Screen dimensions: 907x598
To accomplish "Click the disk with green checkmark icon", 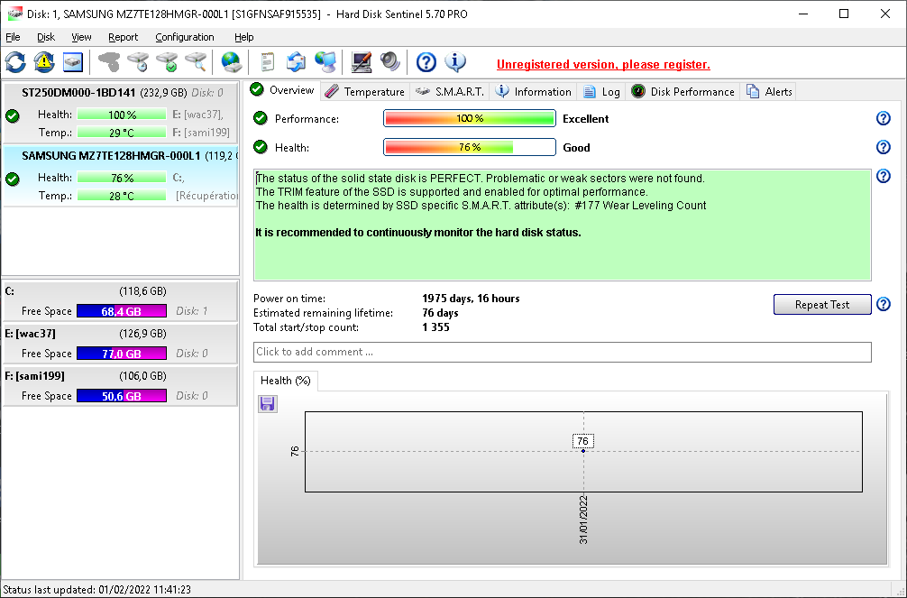I will pyautogui.click(x=167, y=62).
